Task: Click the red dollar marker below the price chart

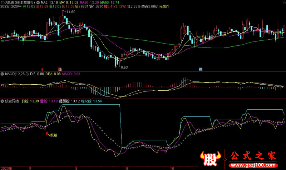Action: point(42,69)
